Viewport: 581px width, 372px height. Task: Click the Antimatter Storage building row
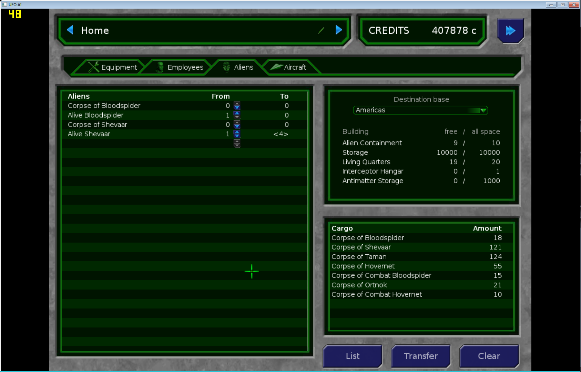421,181
